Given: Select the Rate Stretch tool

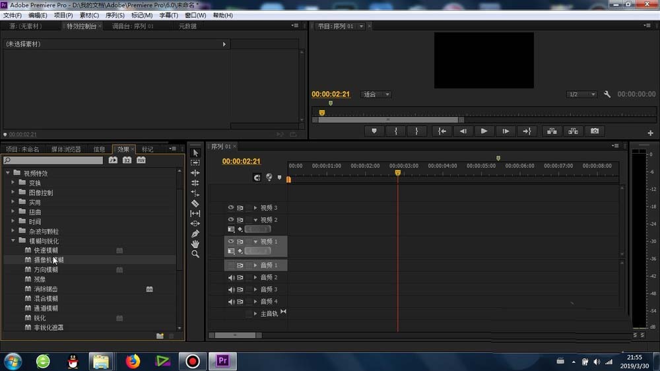Looking at the screenshot, I should pos(195,193).
